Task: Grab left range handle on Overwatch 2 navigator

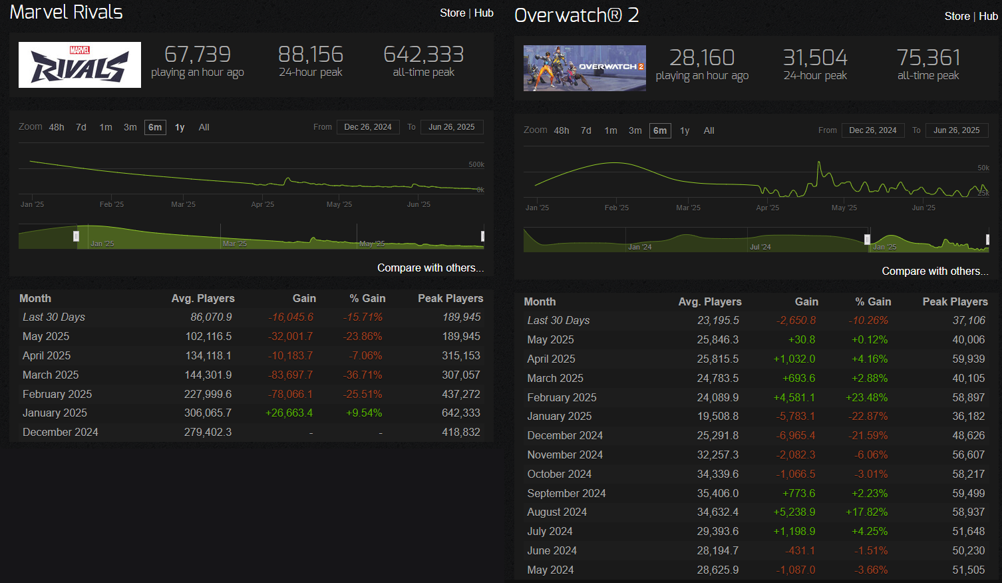Action: [x=867, y=240]
